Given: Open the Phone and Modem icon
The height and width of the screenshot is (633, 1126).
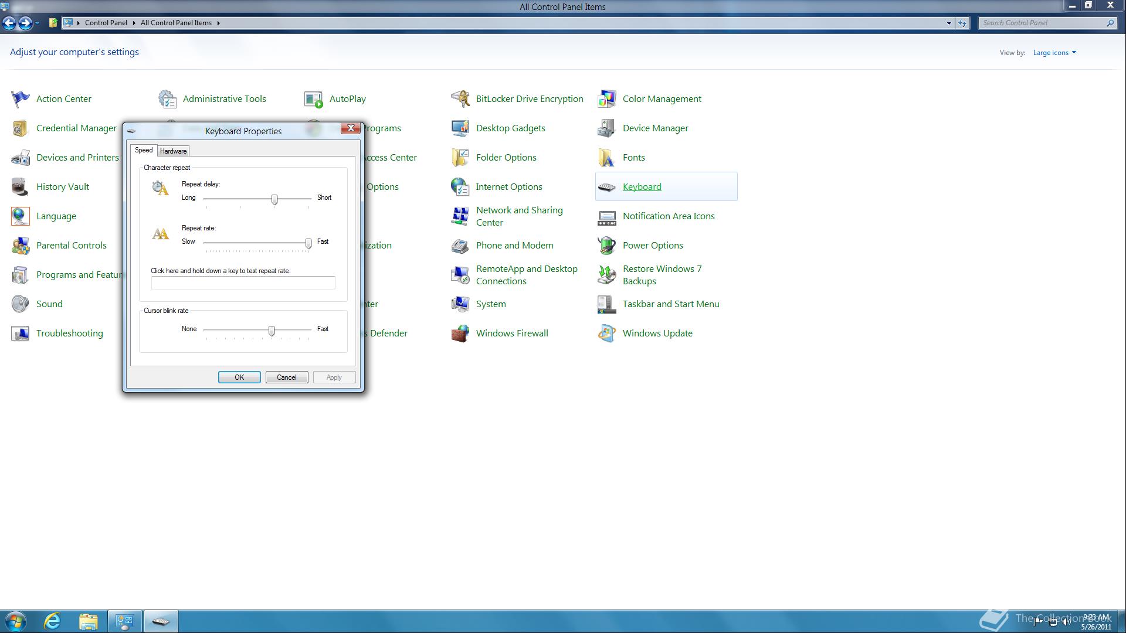Looking at the screenshot, I should tap(460, 246).
